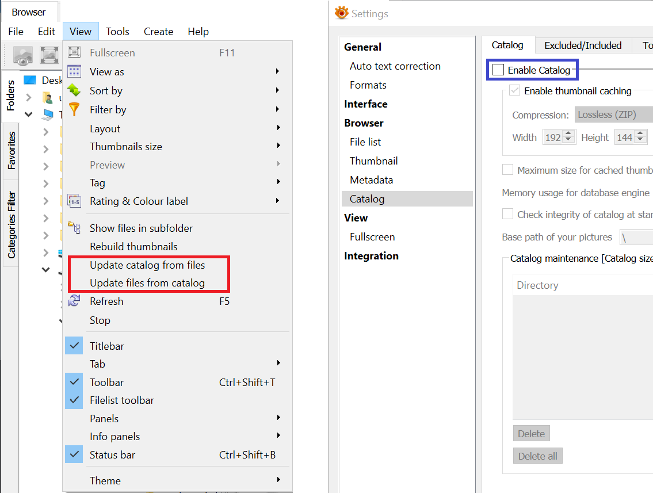Toggle the Titlebar checkmark in View menu
653x493 pixels.
[74, 346]
